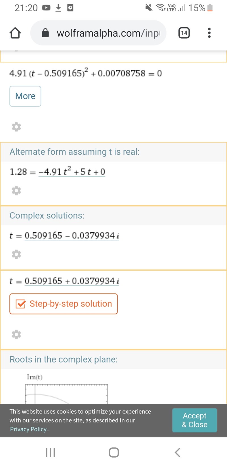Open gear options below the More button

[x=16, y=127]
